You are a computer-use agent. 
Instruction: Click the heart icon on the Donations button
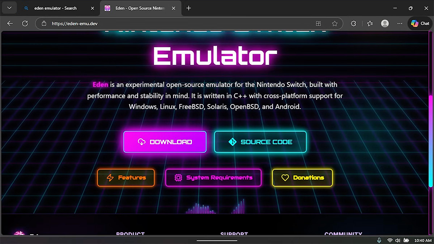click(x=285, y=177)
